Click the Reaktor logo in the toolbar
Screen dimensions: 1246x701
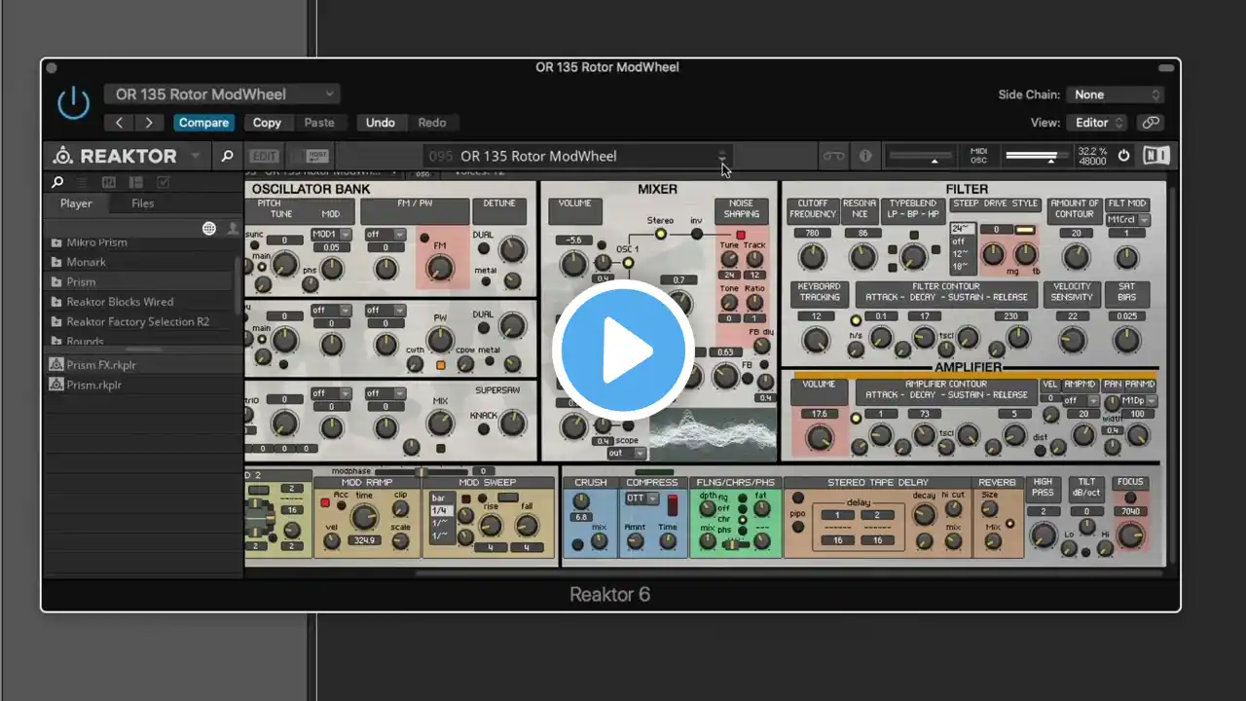pyautogui.click(x=115, y=156)
